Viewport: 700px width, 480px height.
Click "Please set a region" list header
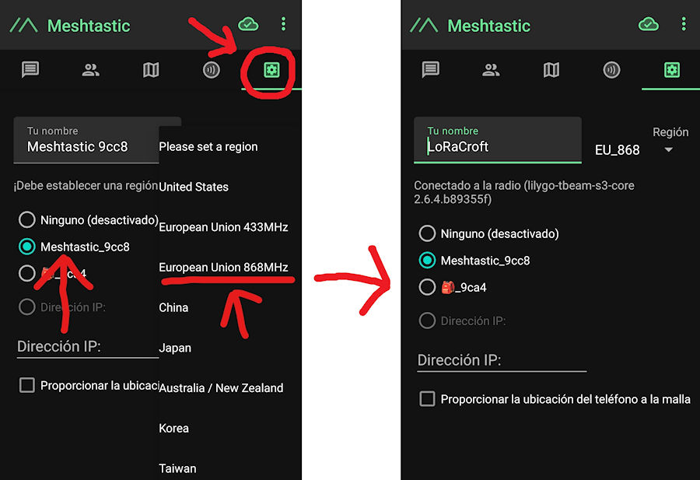(x=208, y=146)
